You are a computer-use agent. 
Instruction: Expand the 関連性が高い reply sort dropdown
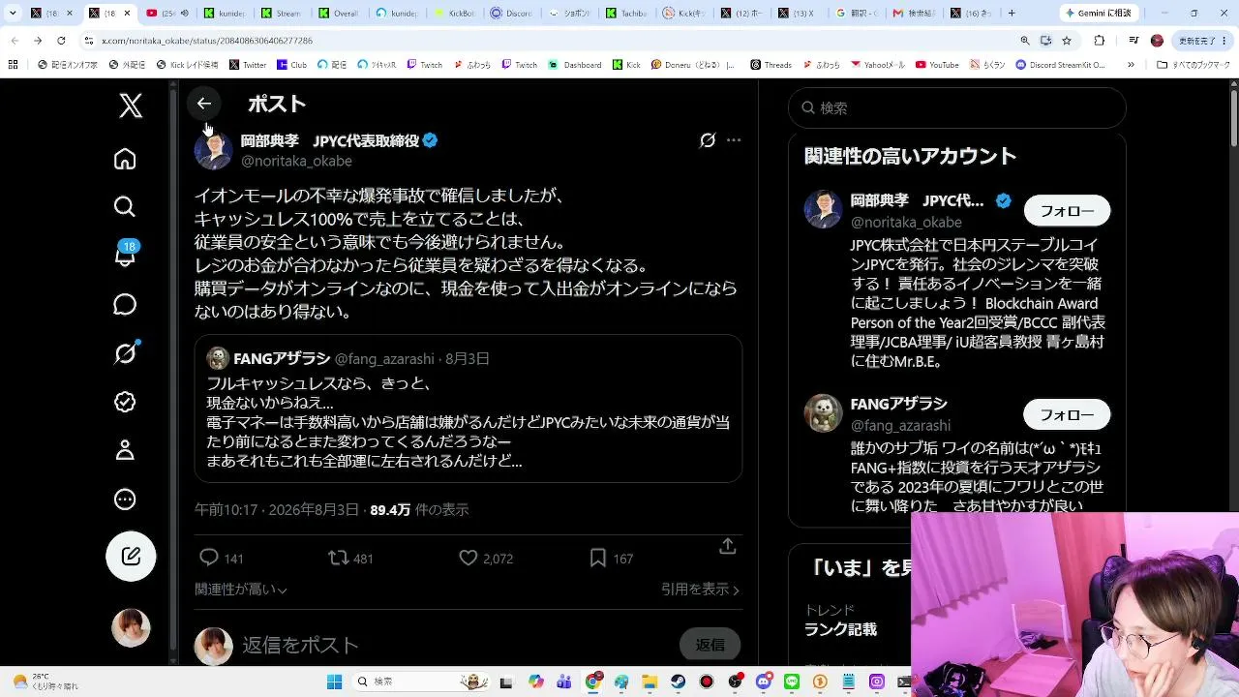(x=241, y=589)
